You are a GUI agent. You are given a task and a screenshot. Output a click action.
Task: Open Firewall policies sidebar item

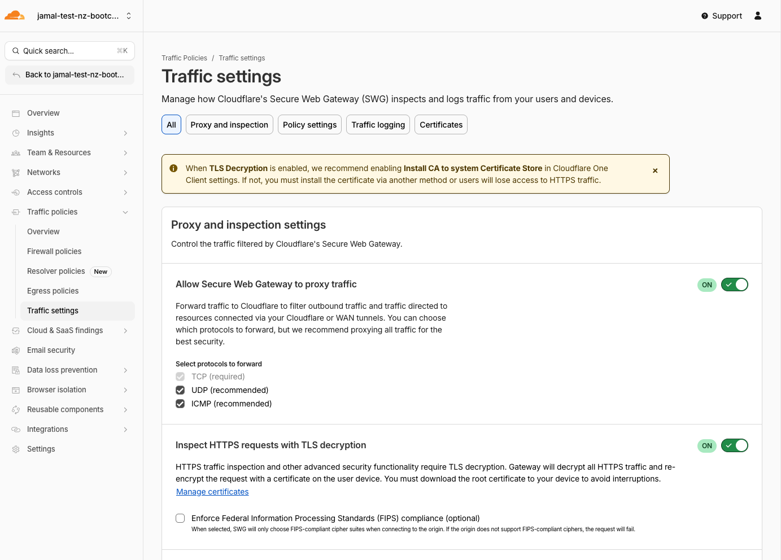(x=77, y=251)
